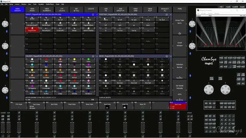Apply the Fan Out position palette
This screenshot has width=246, height=138.
120,30
